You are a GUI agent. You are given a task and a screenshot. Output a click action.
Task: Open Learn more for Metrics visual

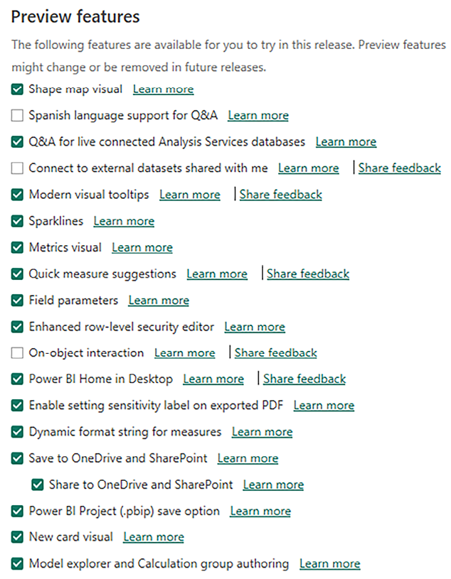tap(142, 248)
